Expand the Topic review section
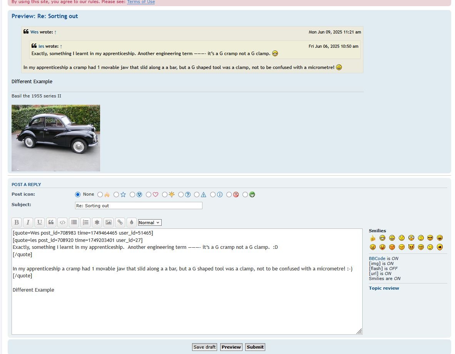455x354 pixels. coord(384,288)
